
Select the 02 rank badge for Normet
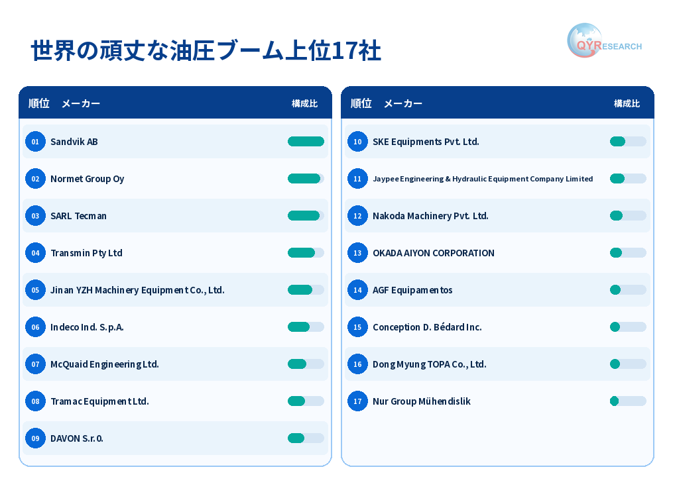[x=35, y=179]
